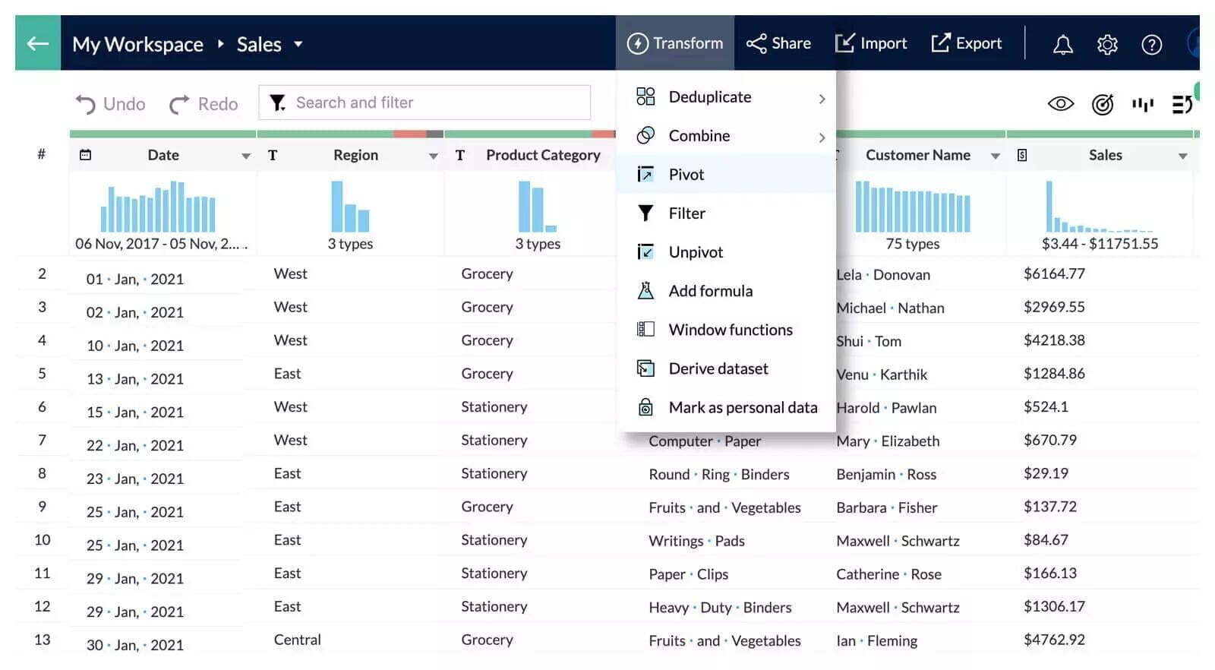Click cell 'Ian · Fleming'

tap(876, 641)
